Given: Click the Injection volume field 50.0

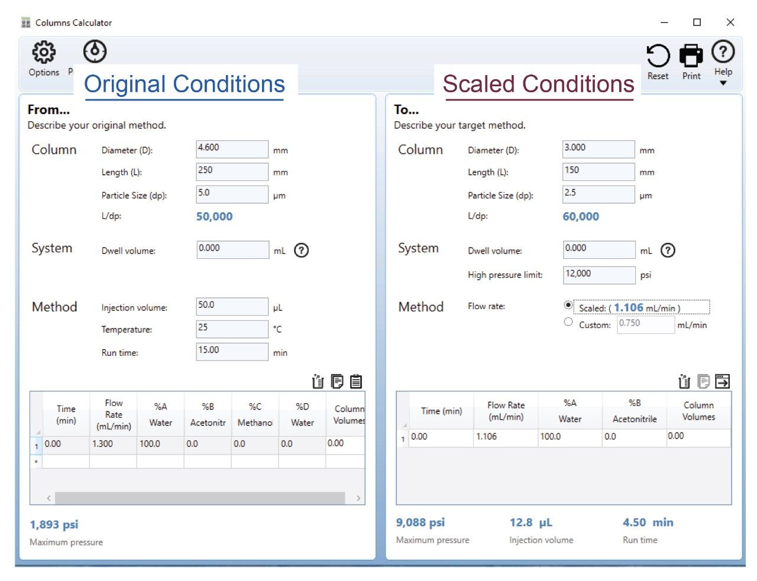Looking at the screenshot, I should coord(232,306).
